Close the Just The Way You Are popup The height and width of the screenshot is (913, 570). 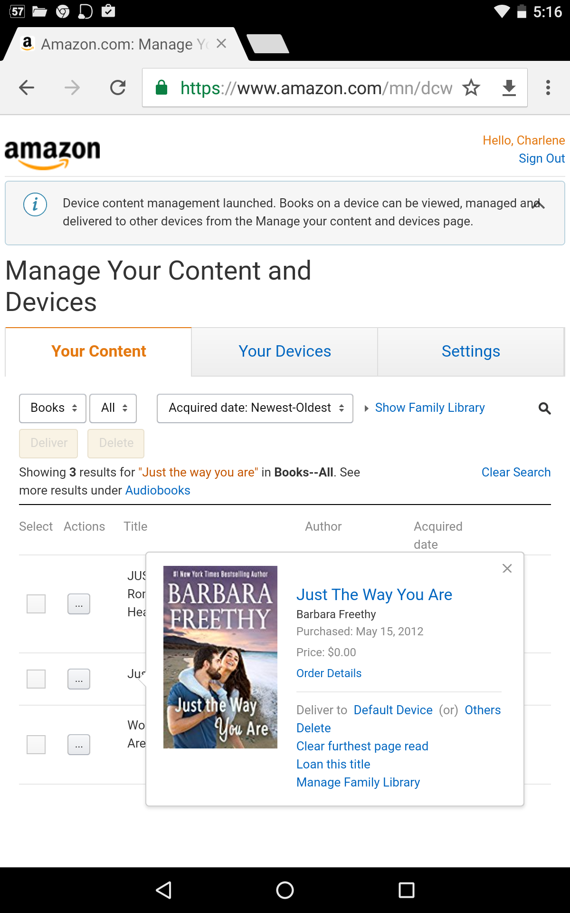pos(507,569)
